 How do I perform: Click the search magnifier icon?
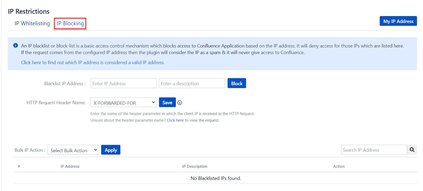point(412,150)
